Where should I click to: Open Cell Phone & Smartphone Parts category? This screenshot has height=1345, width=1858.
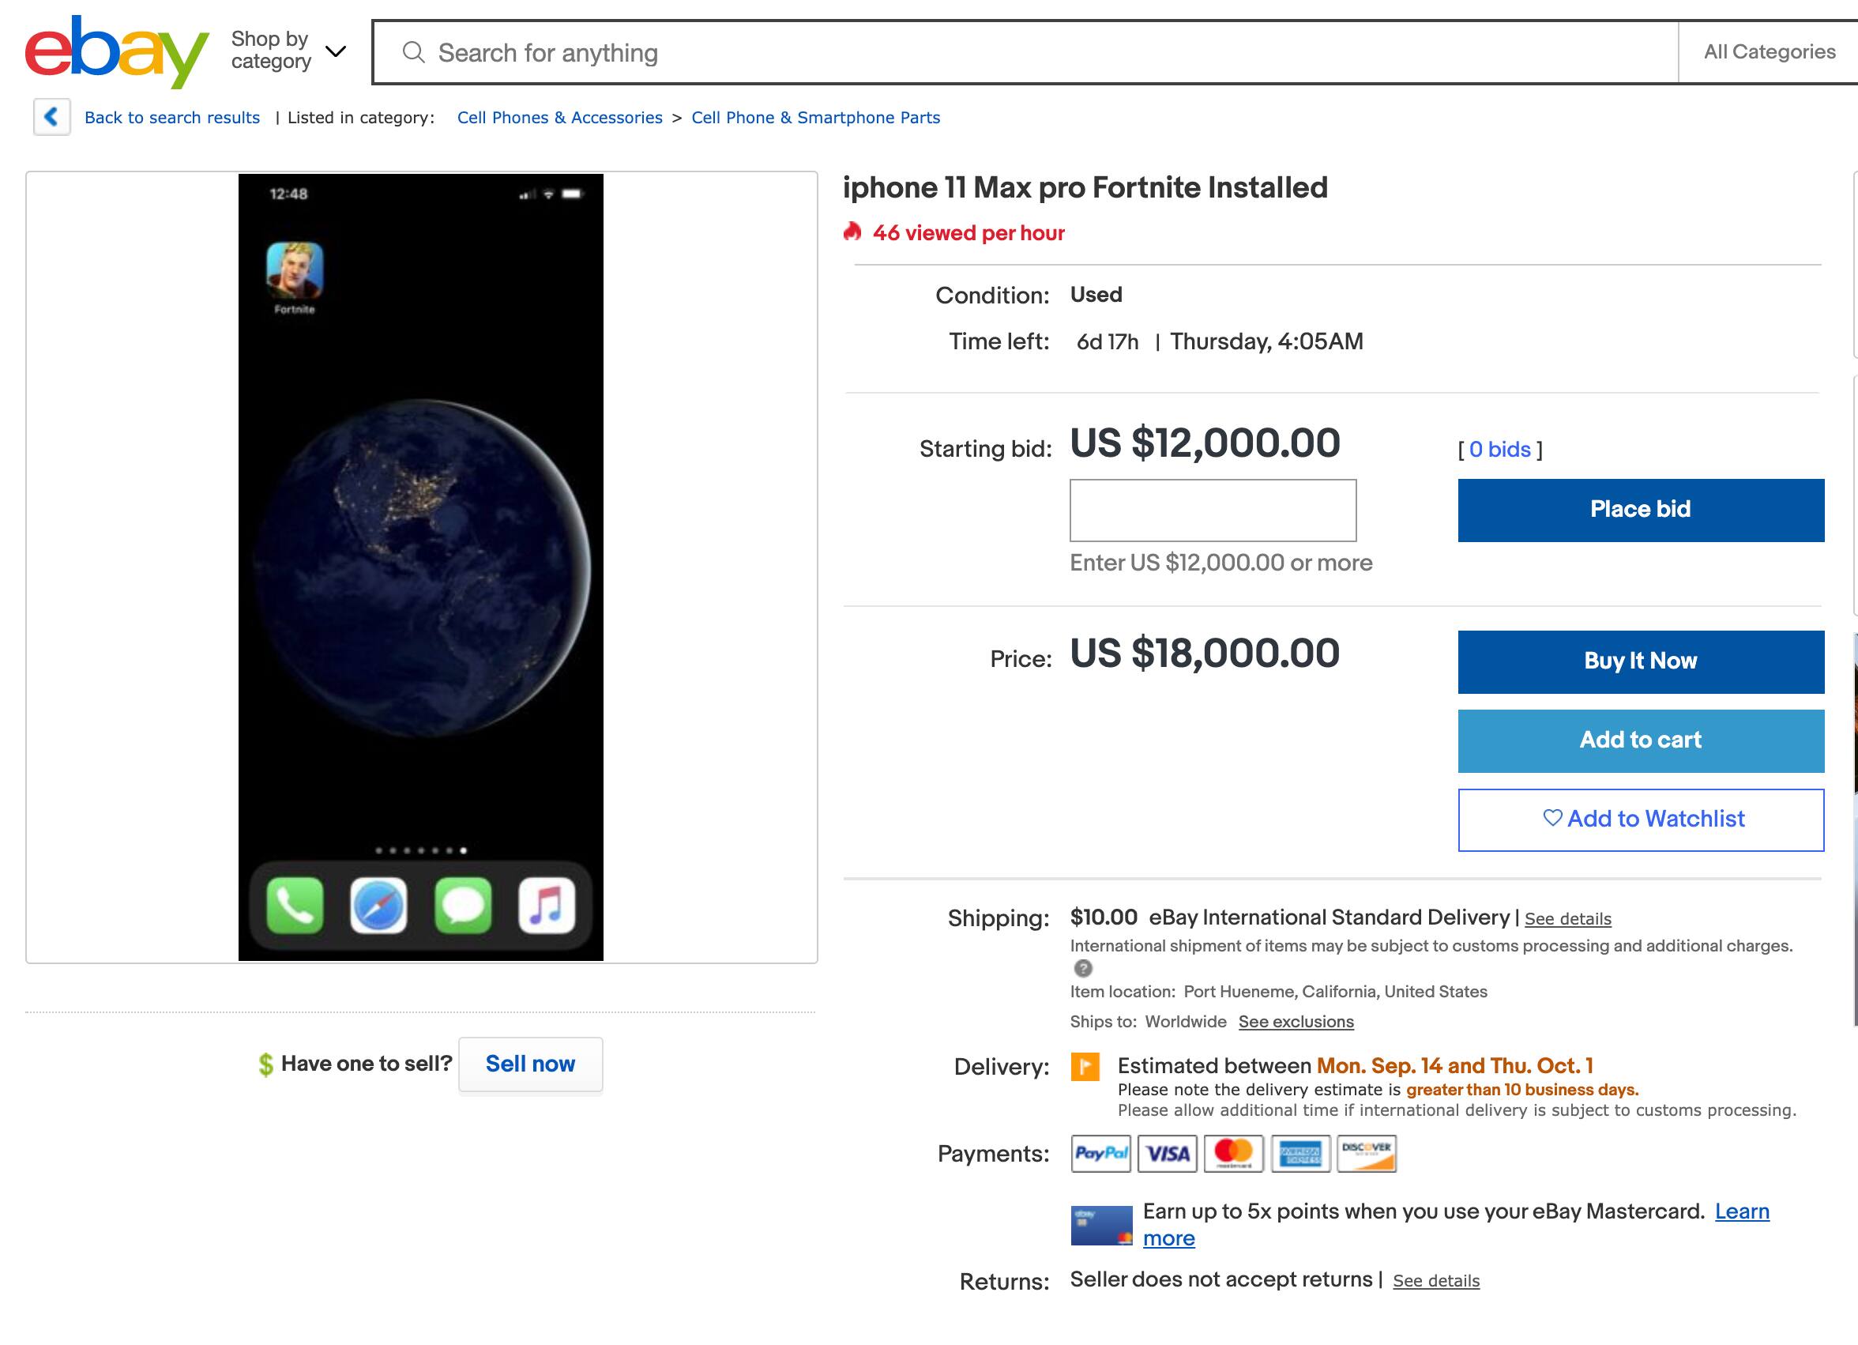[815, 117]
